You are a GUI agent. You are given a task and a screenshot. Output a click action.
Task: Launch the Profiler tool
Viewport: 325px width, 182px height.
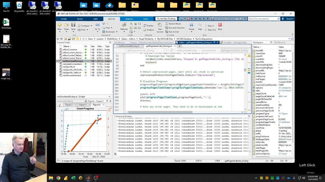(x=148, y=26)
